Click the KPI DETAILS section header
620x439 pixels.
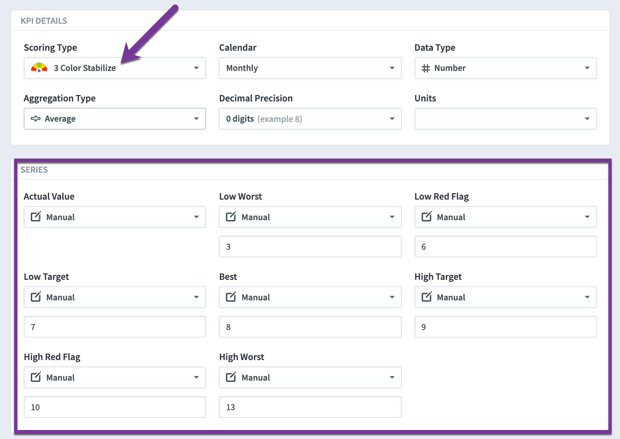(x=44, y=21)
